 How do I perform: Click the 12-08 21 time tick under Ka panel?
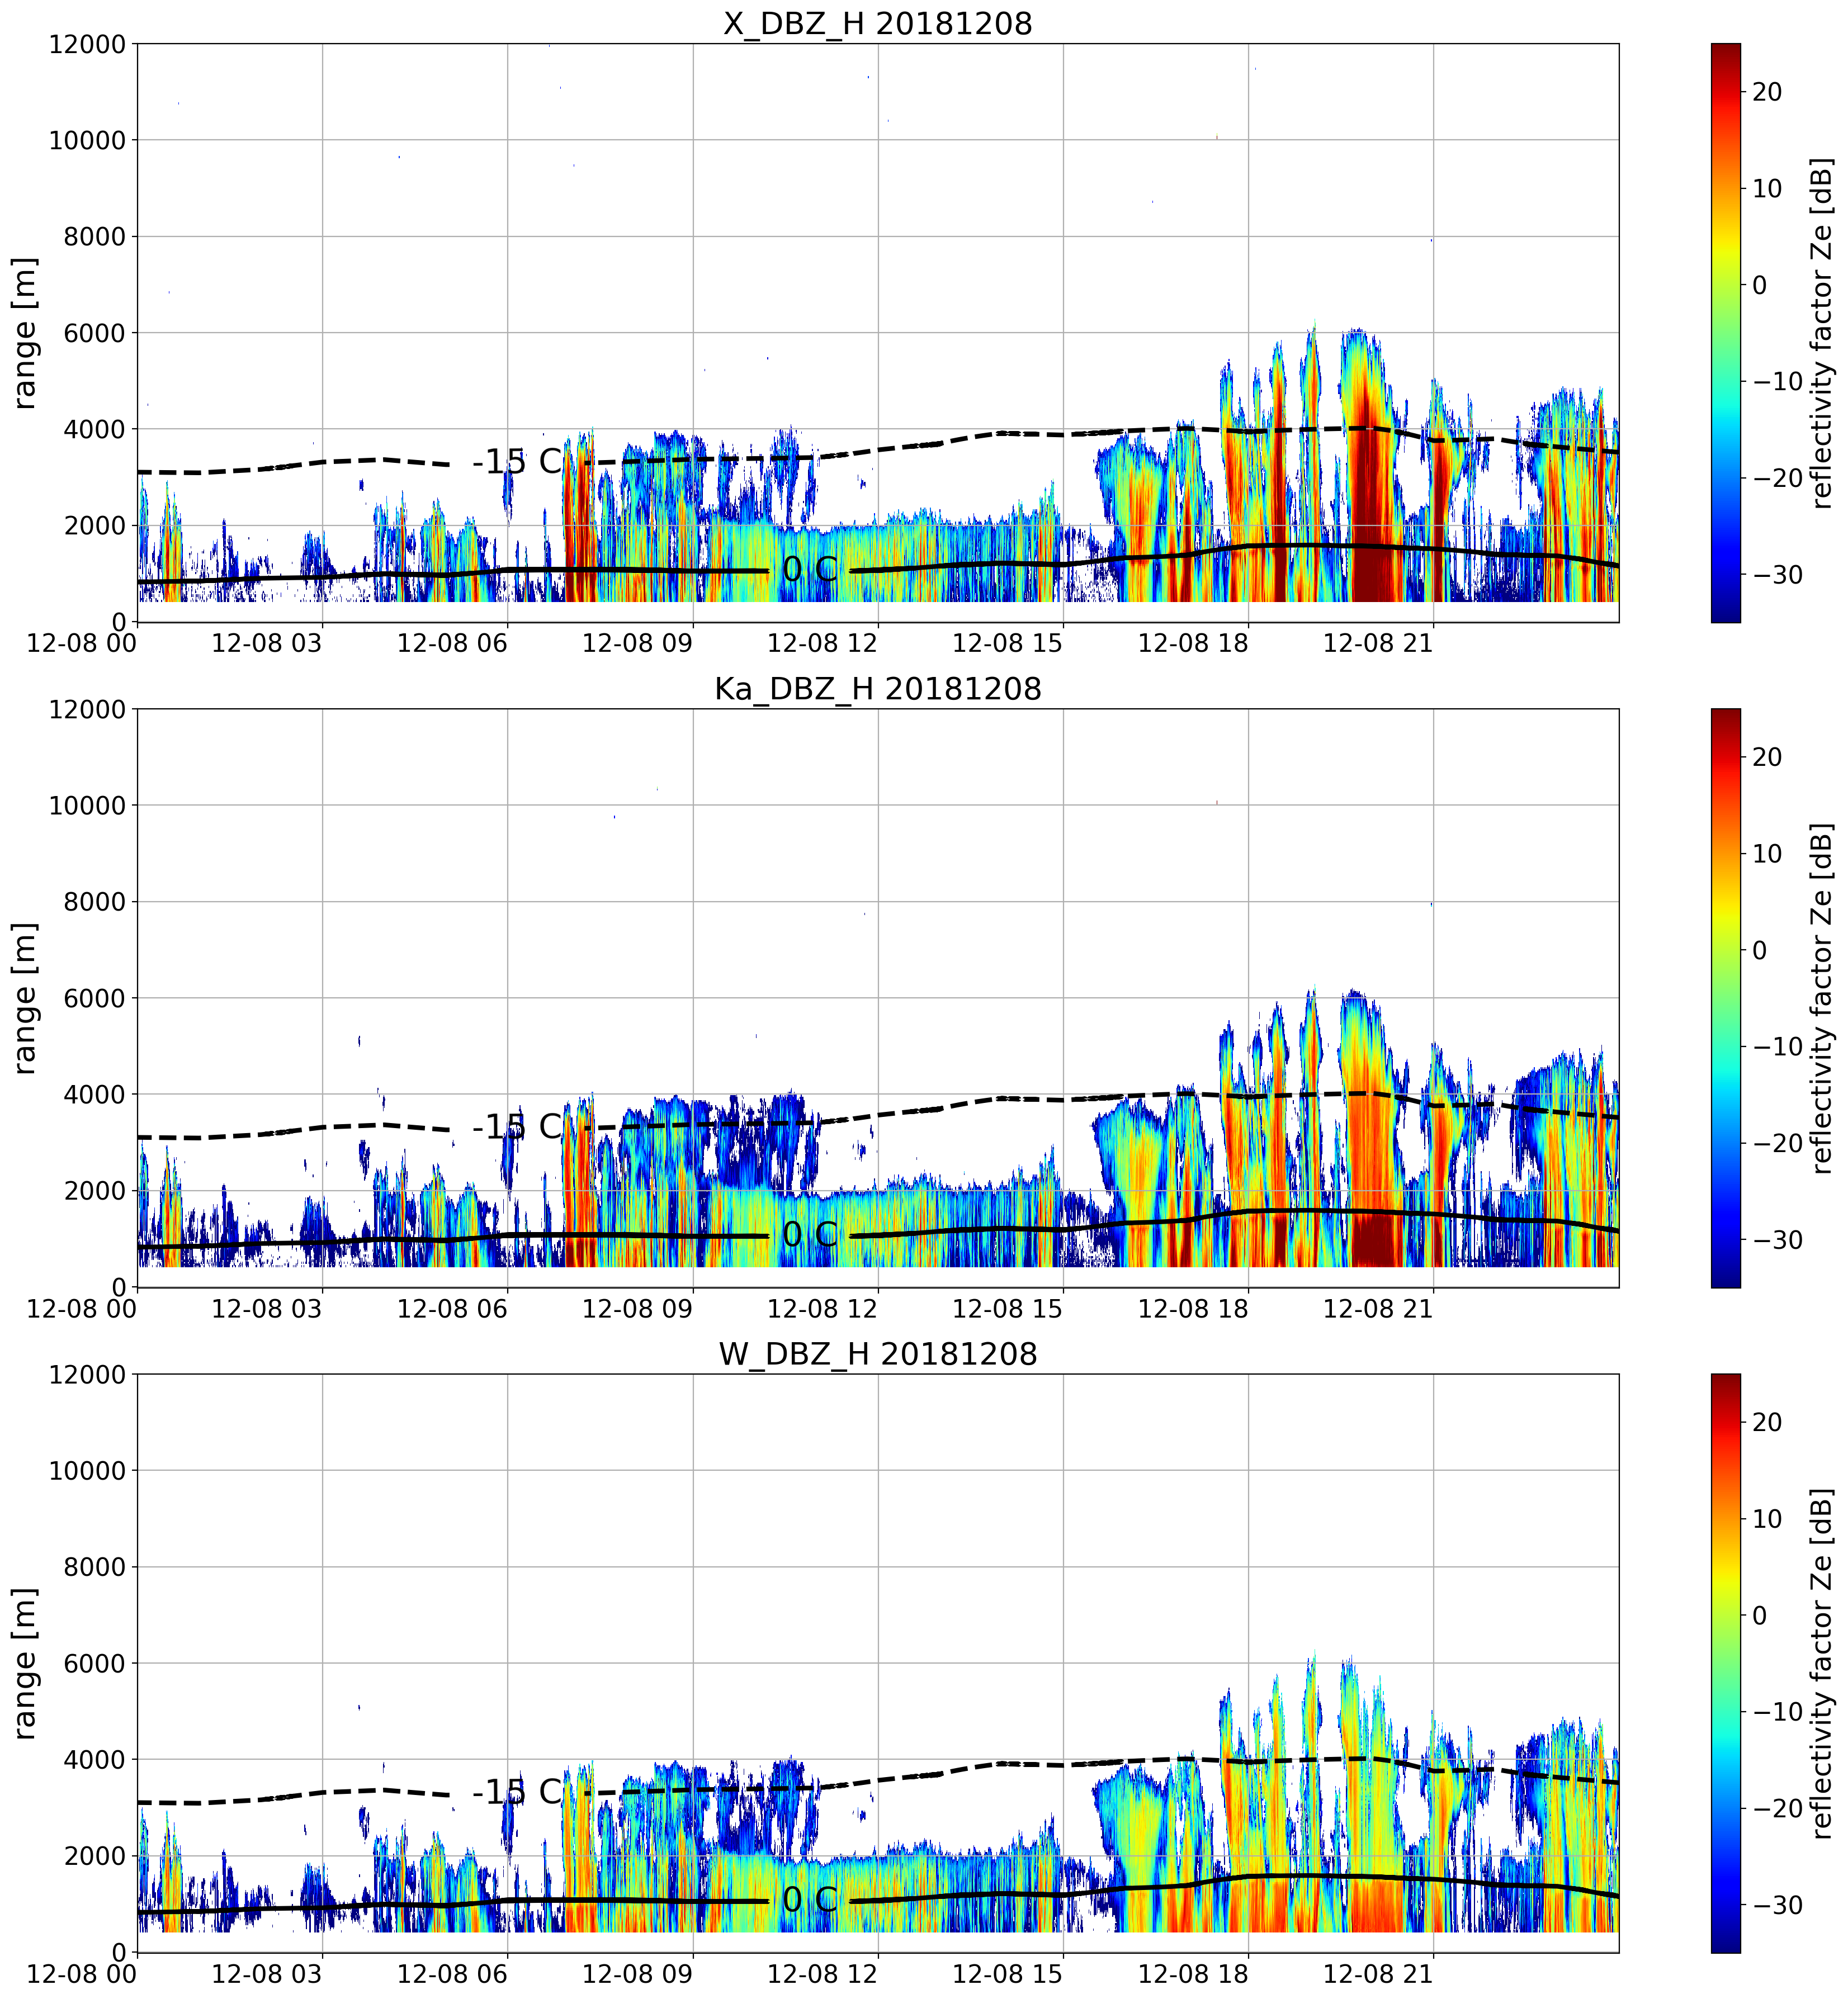(x=1378, y=1308)
